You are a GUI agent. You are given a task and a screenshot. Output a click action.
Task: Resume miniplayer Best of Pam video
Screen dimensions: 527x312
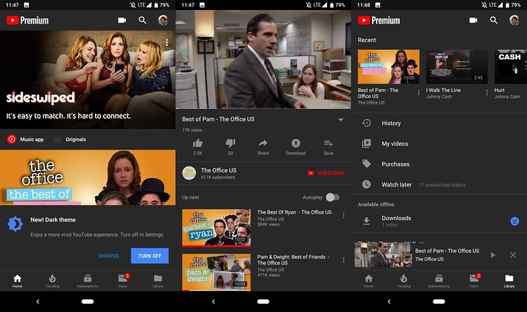pos(493,255)
